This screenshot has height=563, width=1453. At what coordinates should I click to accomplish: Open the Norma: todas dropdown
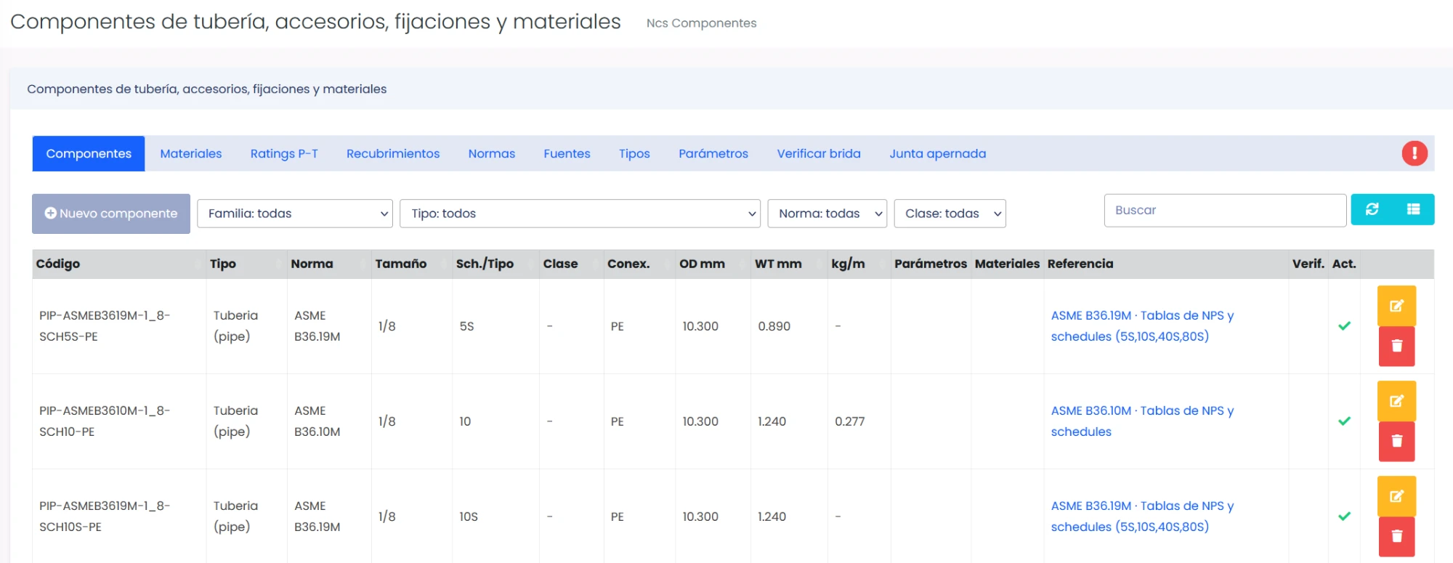coord(827,214)
